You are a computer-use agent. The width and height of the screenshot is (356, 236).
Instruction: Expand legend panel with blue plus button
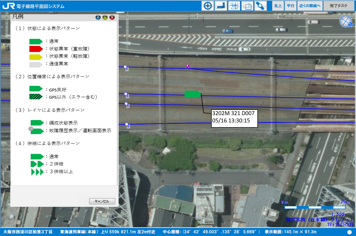[98, 17]
